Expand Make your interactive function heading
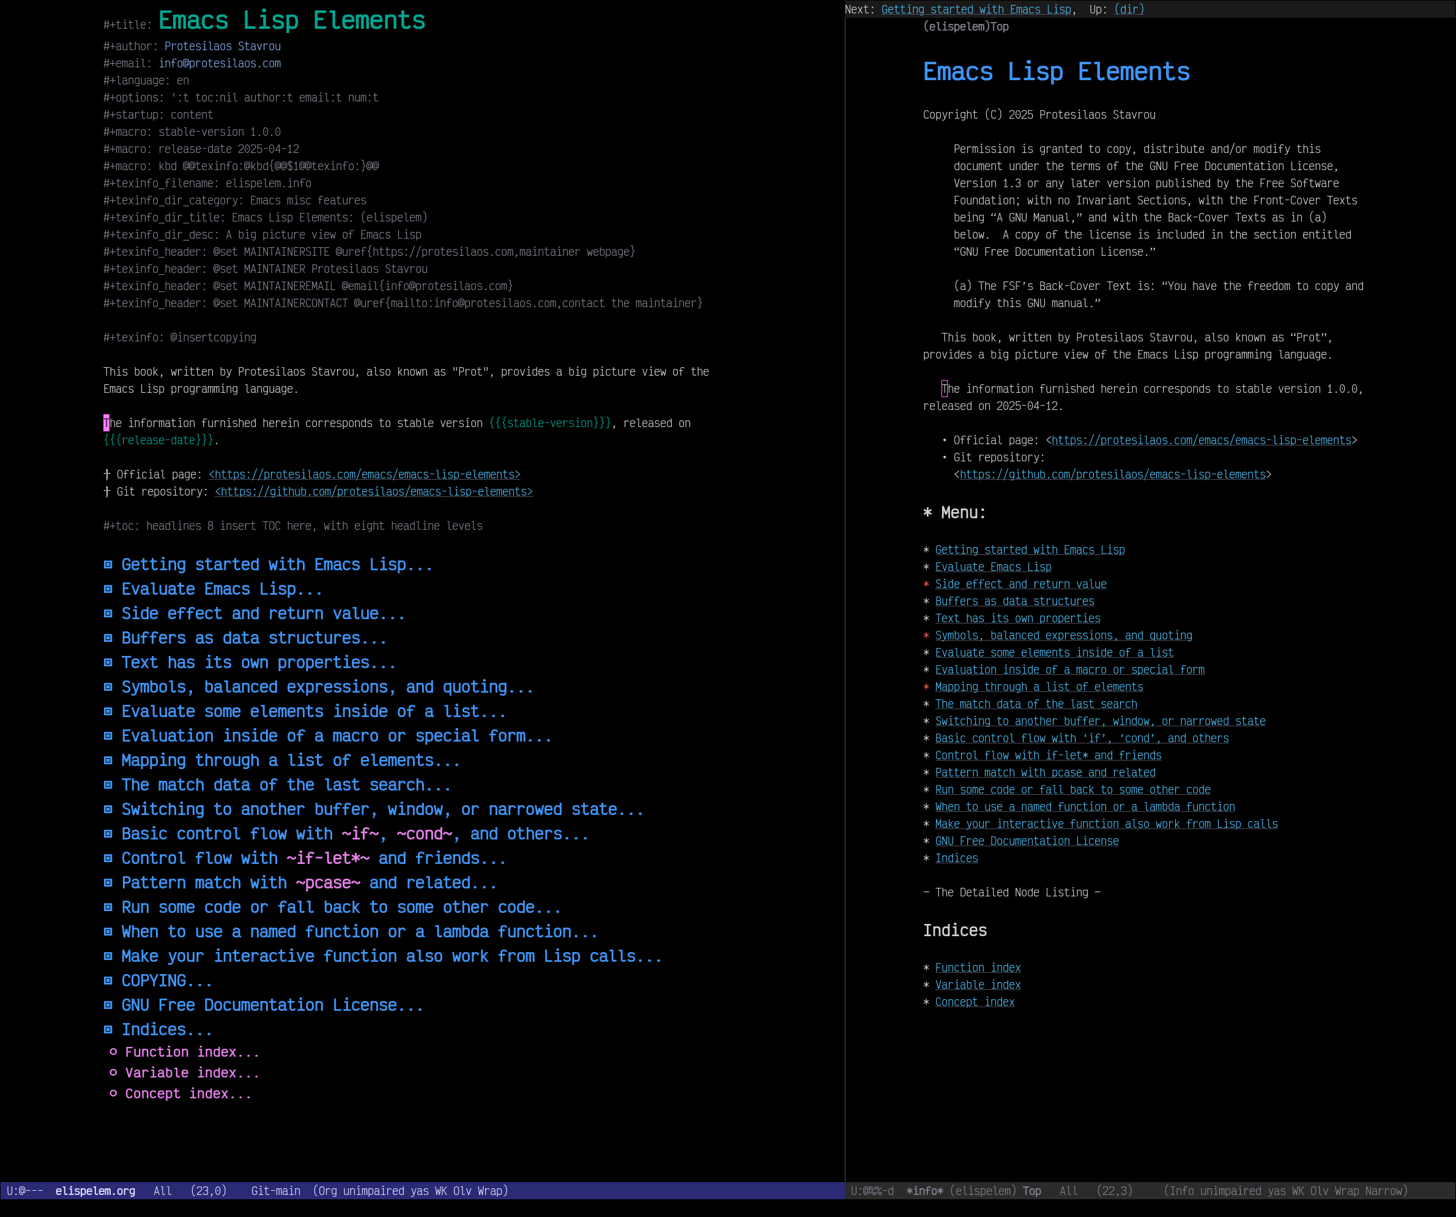1456x1217 pixels. (392, 956)
